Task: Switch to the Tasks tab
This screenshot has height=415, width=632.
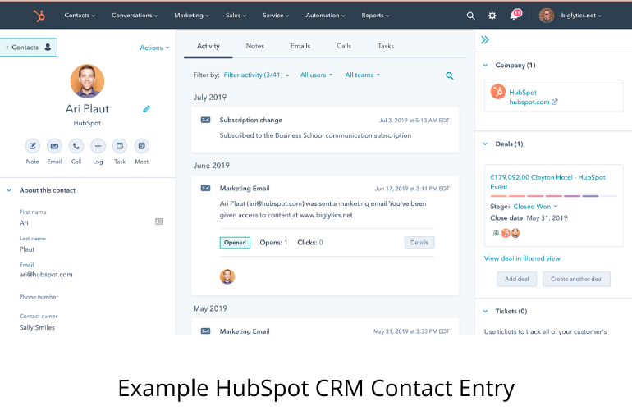Action: 386,46
